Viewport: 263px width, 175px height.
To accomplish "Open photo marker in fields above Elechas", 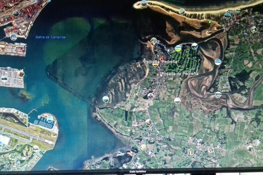I will [149, 122].
